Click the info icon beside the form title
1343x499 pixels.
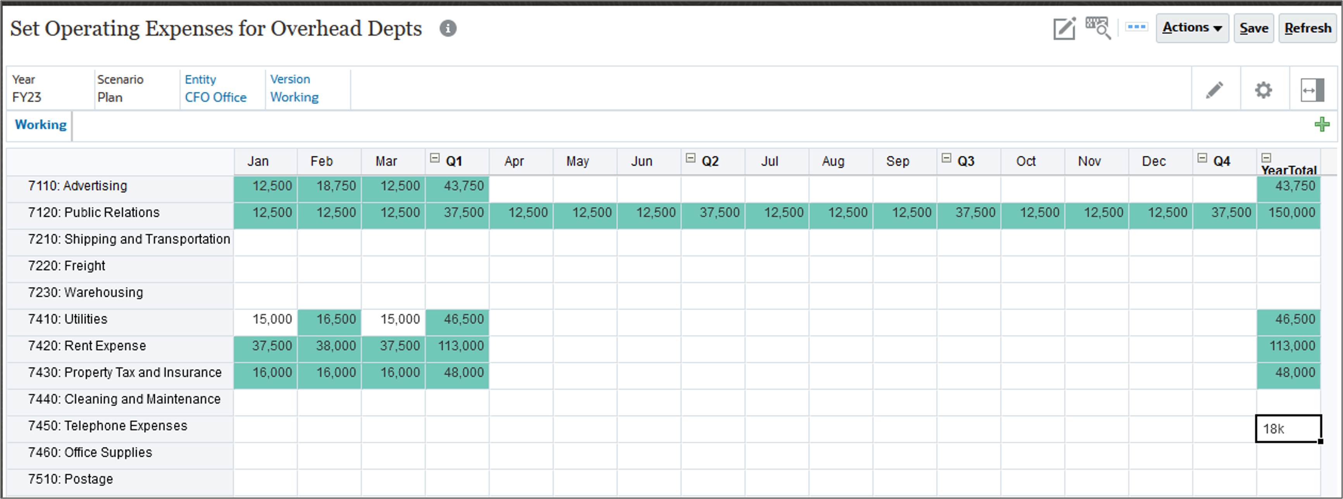point(448,29)
